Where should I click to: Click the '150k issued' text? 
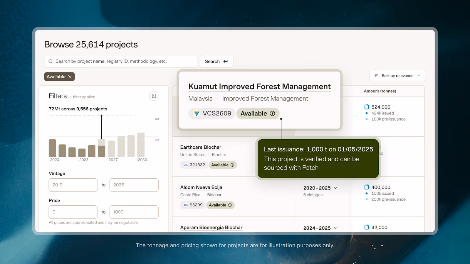tap(382, 194)
